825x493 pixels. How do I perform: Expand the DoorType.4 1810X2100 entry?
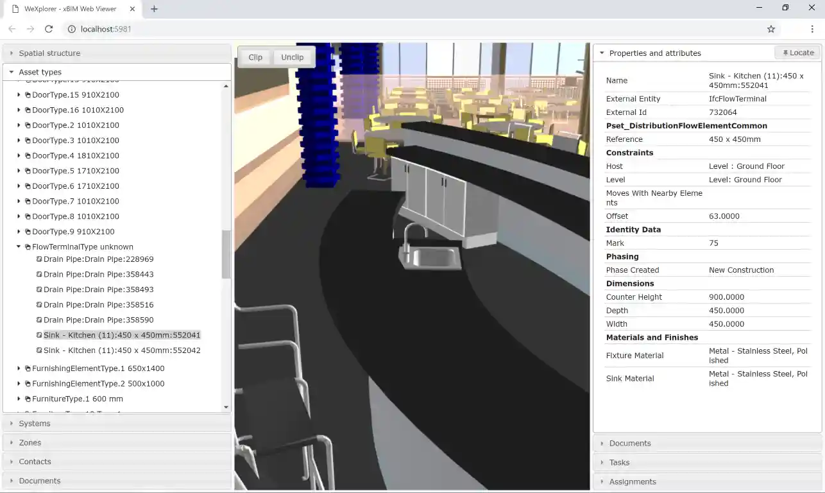point(18,155)
